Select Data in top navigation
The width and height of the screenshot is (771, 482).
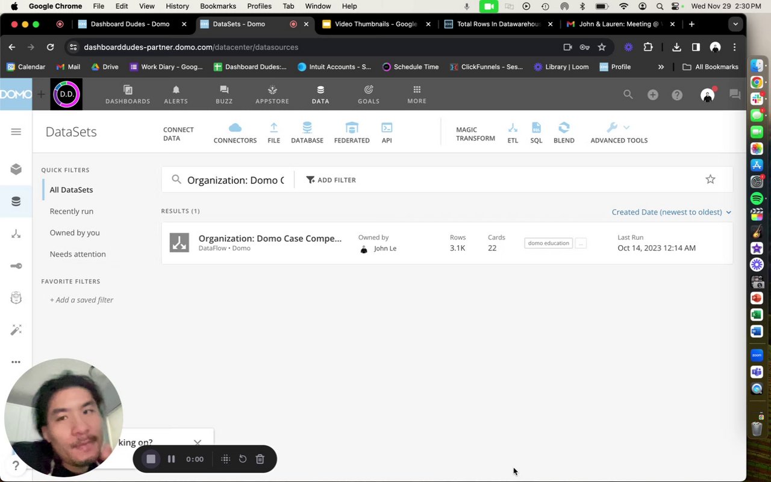(x=320, y=95)
